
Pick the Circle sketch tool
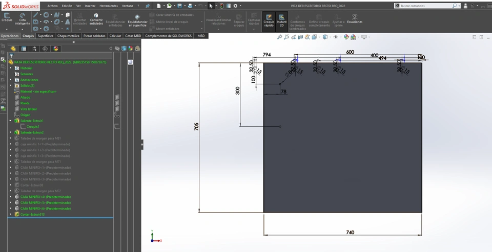coord(46,15)
